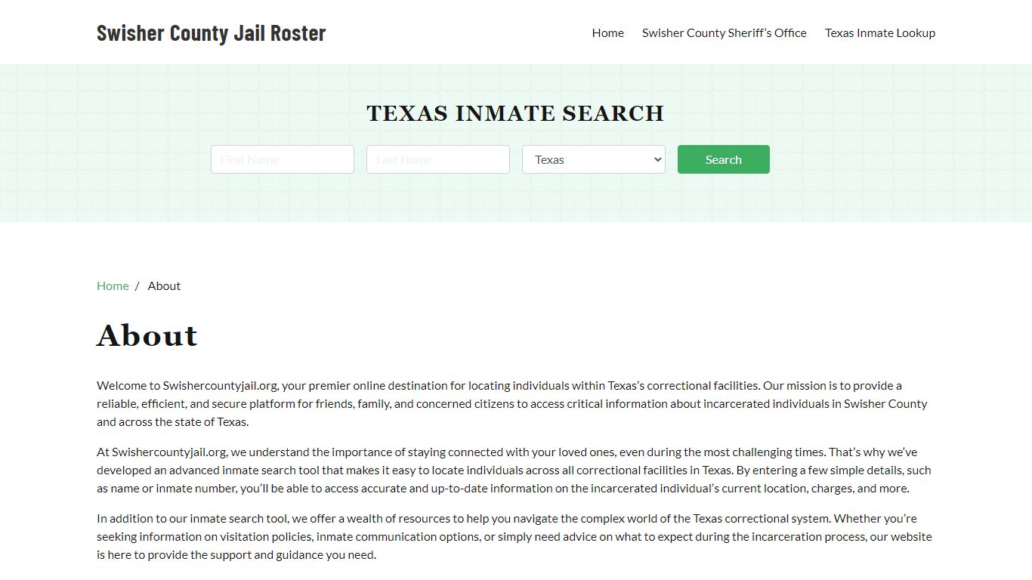Open Swisher County Sheriff's Office page
Image resolution: width=1032 pixels, height=580 pixels.
coord(724,32)
